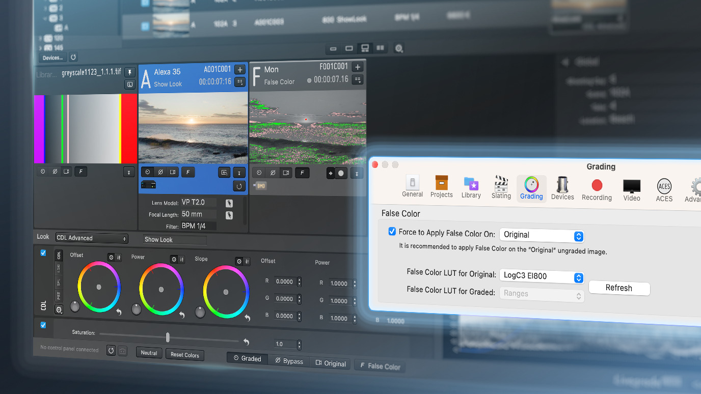Click the download arrow icon in Mon slot

[357, 174]
